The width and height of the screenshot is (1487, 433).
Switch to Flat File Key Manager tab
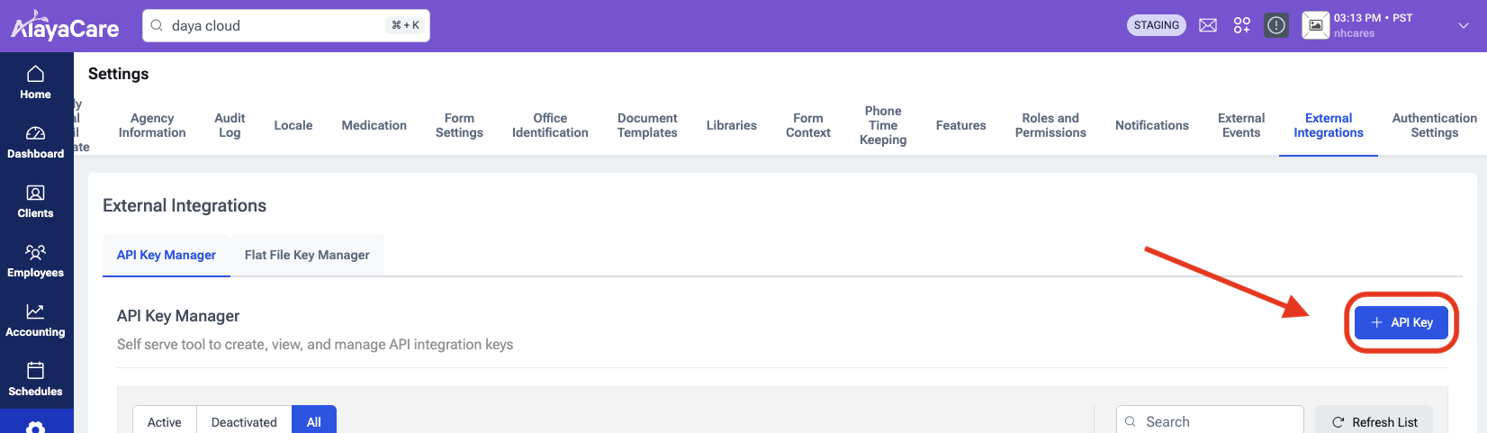[307, 255]
